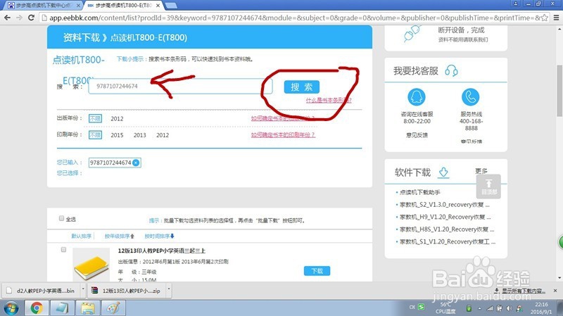Select the unlimited option for print year
This screenshot has height=316, width=563.
click(95, 135)
